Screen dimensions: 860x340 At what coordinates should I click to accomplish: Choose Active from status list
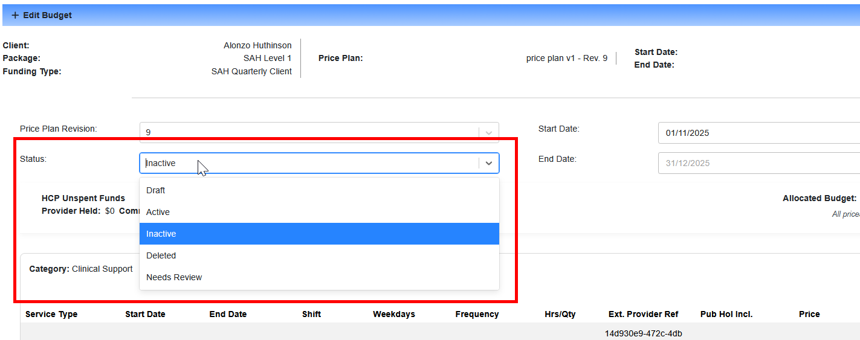coord(158,212)
